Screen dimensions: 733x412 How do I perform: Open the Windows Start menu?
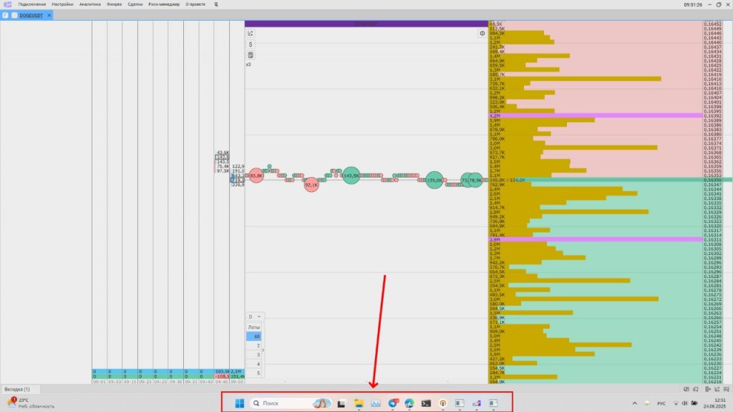(239, 403)
